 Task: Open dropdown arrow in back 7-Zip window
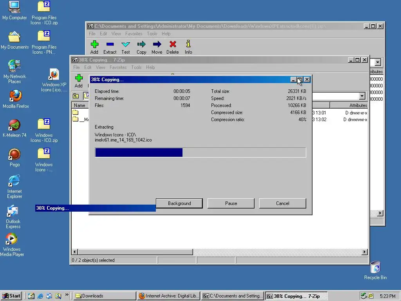(378, 62)
